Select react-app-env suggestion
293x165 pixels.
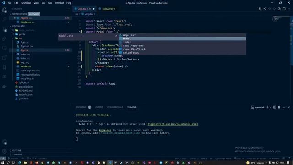click(182, 46)
